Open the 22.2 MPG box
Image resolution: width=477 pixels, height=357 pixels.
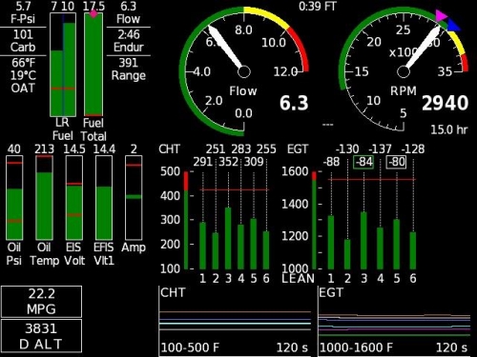41,302
